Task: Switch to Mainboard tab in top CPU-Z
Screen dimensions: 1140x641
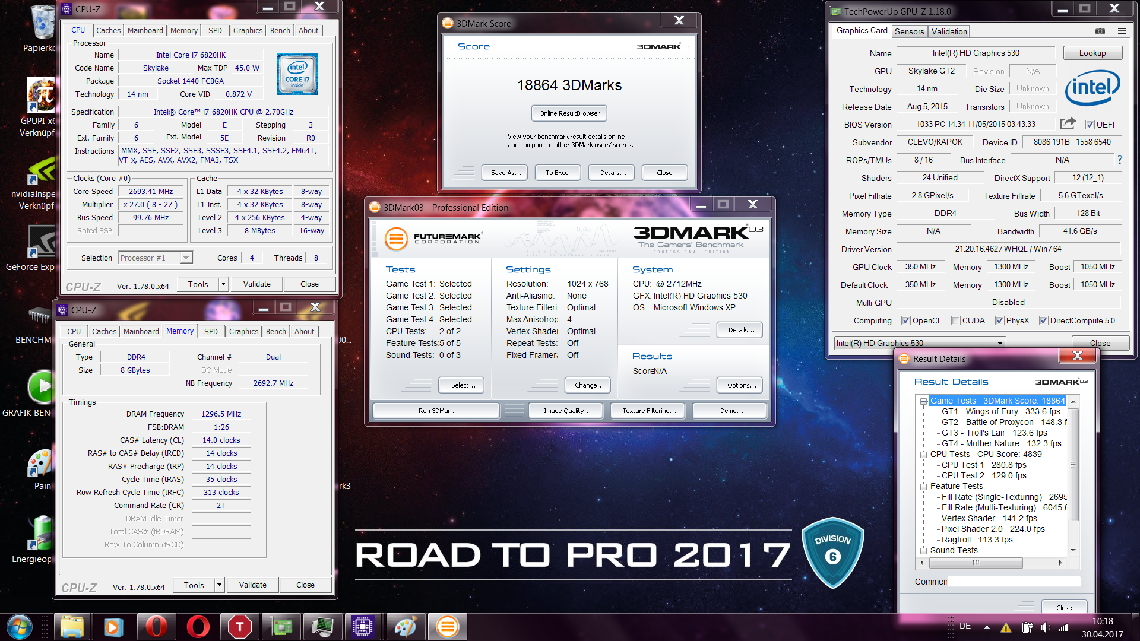Action: pos(145,30)
